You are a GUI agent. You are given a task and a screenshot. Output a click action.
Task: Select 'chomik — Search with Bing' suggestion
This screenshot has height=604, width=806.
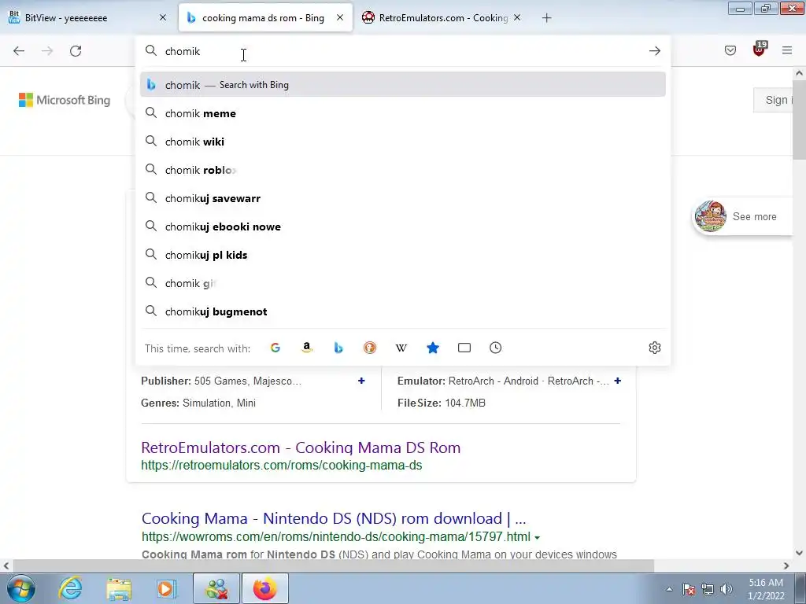[402, 85]
